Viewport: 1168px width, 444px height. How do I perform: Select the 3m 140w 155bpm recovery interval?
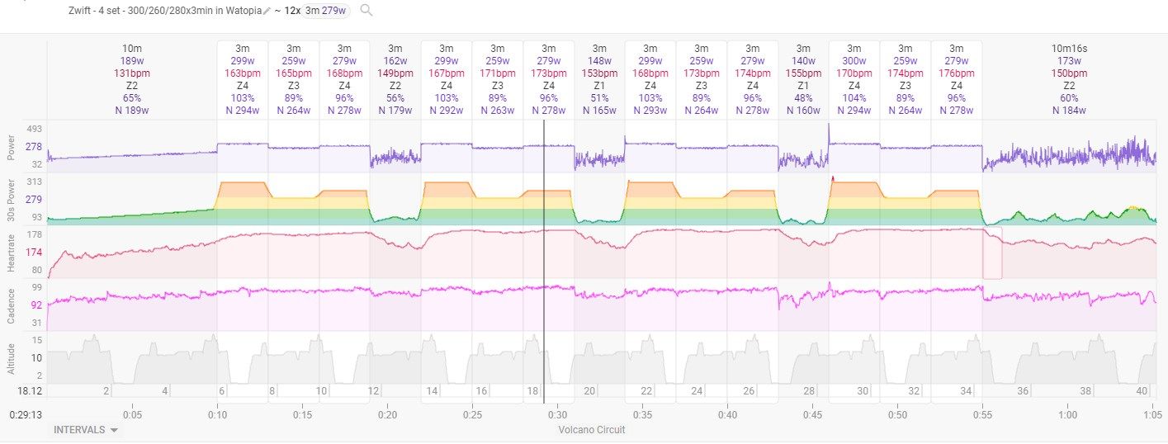click(803, 79)
